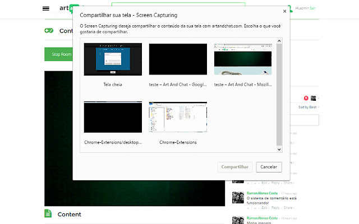
Task: Click the '16 hours ago' timestamp
Action: tap(289, 218)
